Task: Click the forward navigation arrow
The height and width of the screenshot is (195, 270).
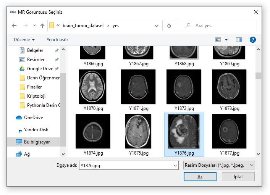Action: (26, 26)
